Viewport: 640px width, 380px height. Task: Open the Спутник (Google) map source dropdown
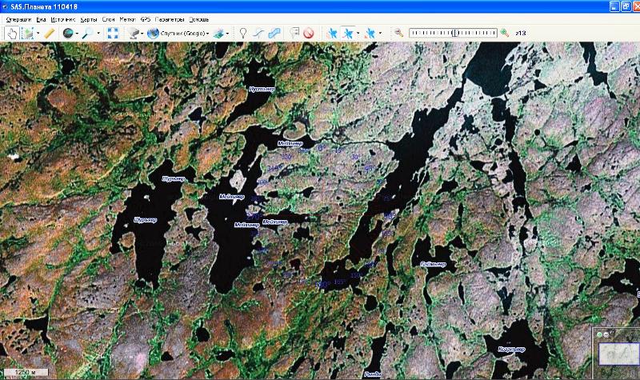tap(178, 34)
